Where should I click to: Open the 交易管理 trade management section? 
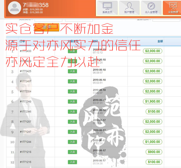[173, 8]
